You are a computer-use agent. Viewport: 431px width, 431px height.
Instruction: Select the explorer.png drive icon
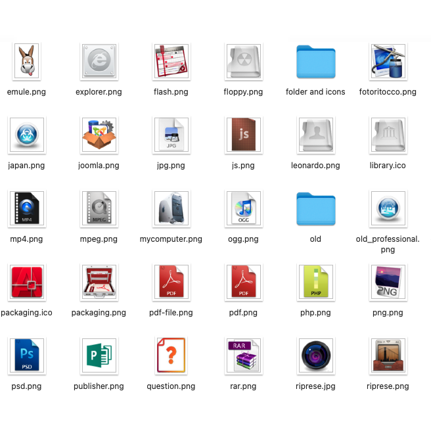tap(99, 61)
